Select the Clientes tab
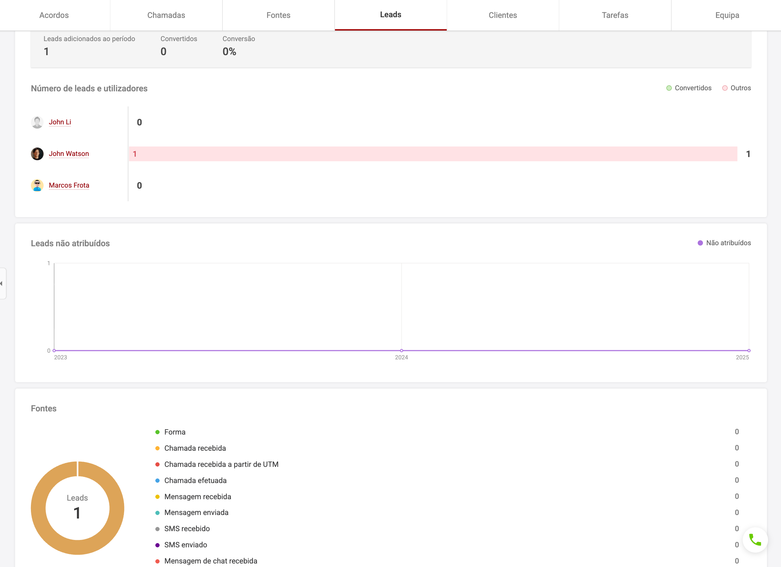 (503, 15)
